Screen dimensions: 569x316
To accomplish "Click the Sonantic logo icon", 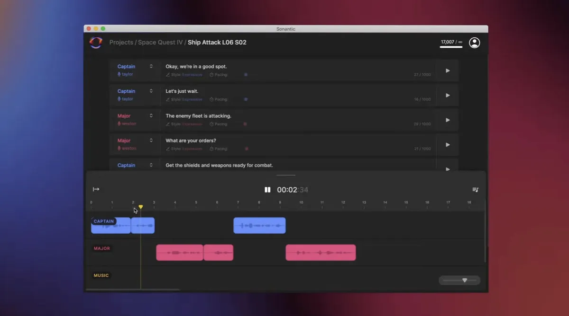I will (96, 43).
